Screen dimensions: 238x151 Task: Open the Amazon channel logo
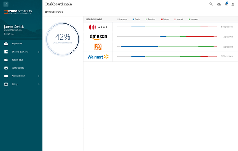coord(98,37)
